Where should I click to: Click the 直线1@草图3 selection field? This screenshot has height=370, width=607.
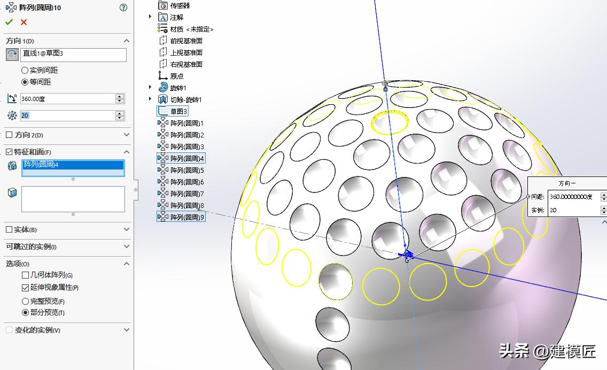(x=73, y=55)
